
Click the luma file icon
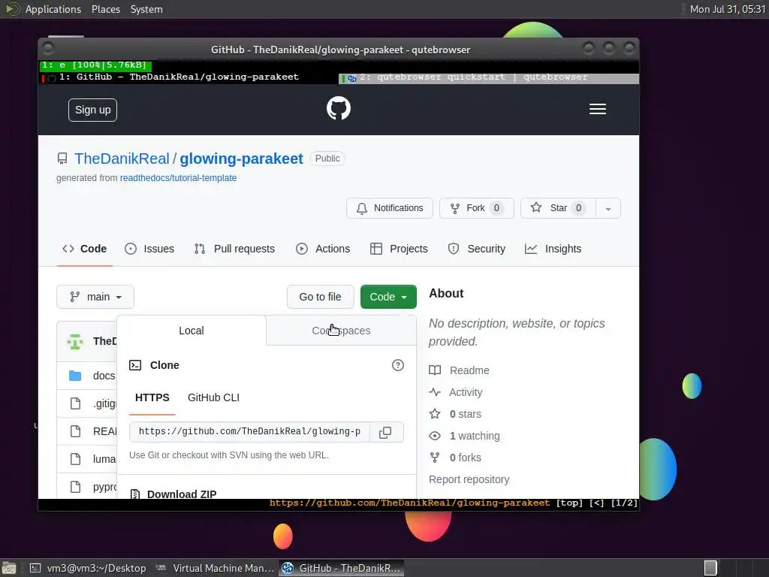point(75,459)
